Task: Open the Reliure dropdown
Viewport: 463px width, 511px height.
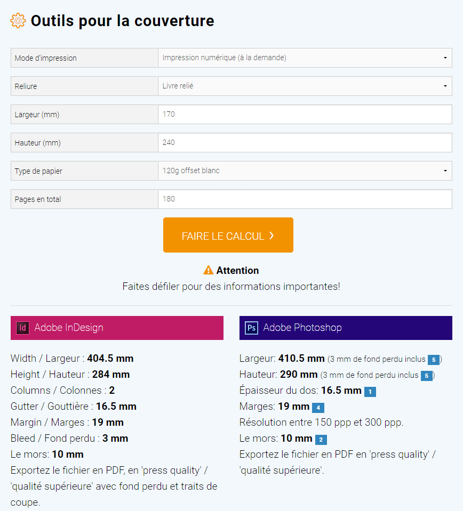Action: (x=305, y=86)
